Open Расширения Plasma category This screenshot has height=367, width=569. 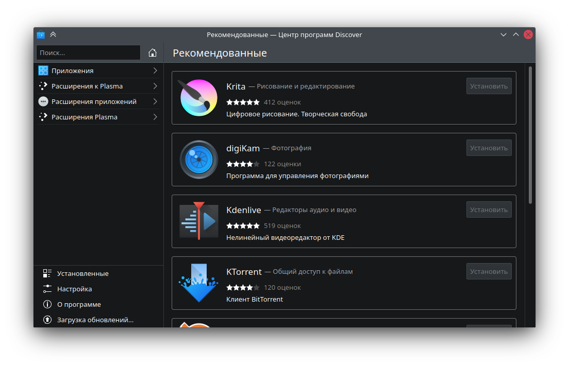pos(98,117)
